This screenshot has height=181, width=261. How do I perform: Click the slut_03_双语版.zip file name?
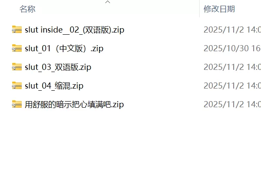pyautogui.click(x=58, y=67)
